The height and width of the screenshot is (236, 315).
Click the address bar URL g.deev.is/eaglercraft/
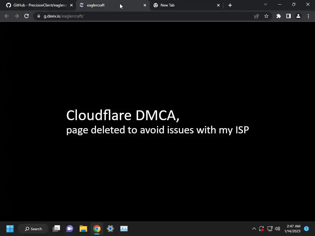pyautogui.click(x=63, y=16)
